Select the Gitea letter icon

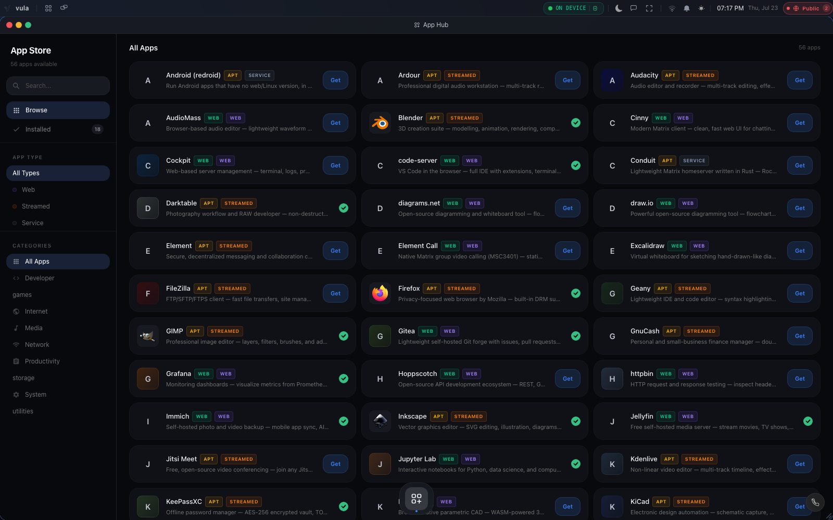[x=380, y=336]
